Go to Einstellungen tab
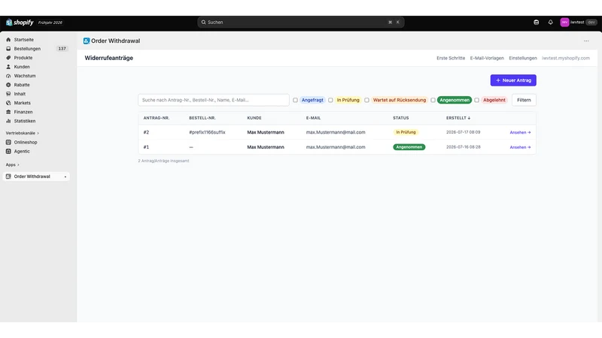Image resolution: width=602 pixels, height=338 pixels. (x=523, y=59)
